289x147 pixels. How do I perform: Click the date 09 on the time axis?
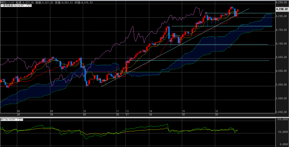51,111
